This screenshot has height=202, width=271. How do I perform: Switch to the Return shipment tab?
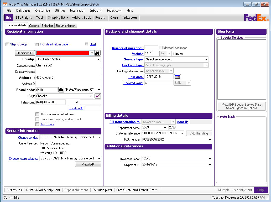[x=66, y=25]
